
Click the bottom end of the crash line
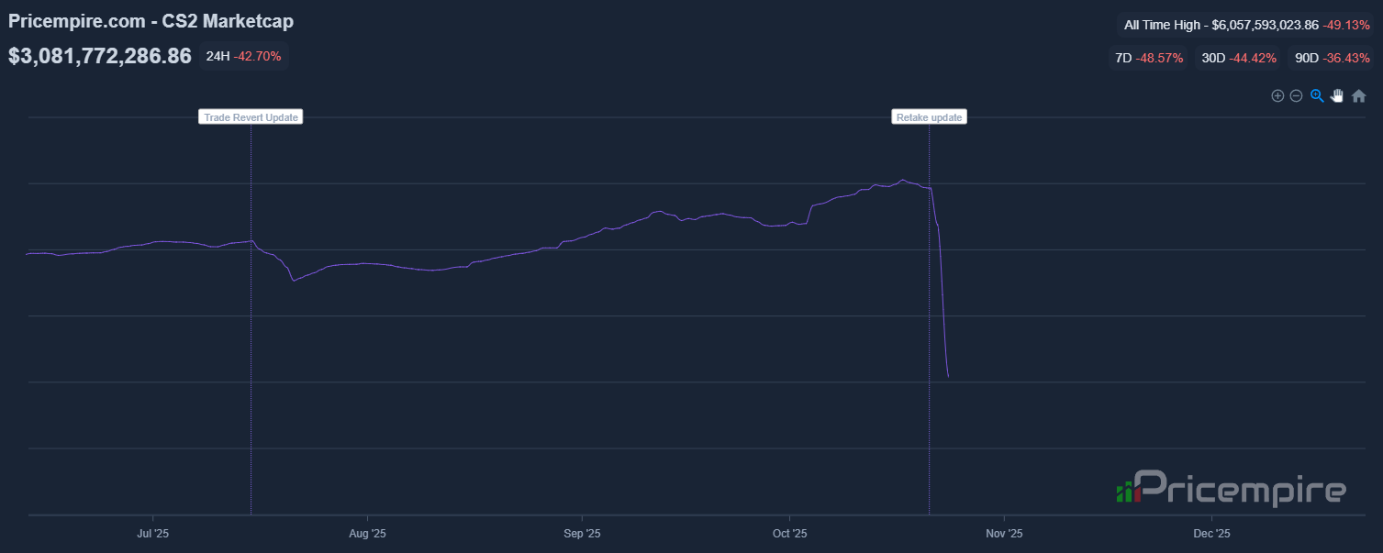tap(948, 376)
